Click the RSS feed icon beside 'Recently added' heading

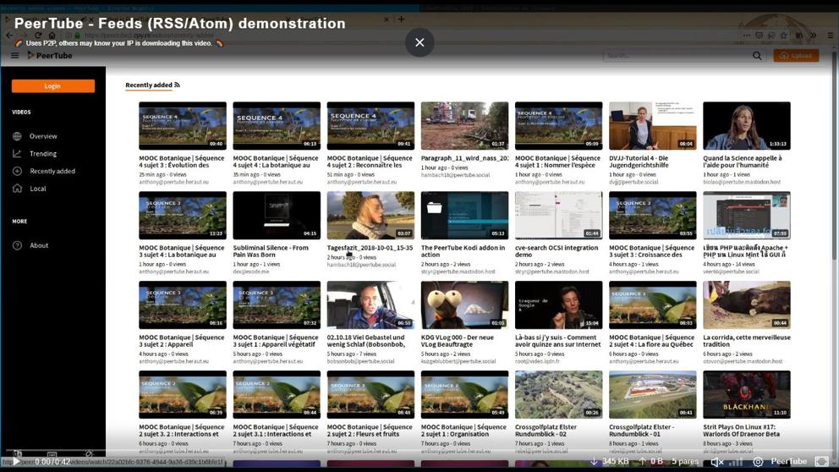(177, 85)
